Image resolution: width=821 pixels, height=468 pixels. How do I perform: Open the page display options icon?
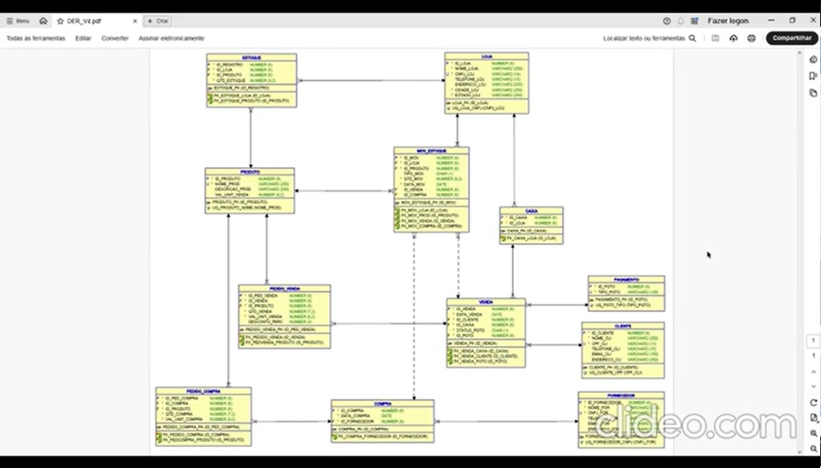click(813, 417)
